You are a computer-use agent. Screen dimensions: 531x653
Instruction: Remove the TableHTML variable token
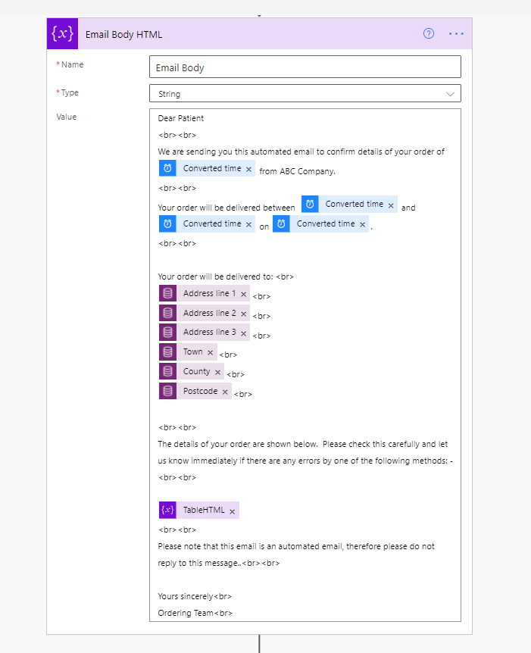pyautogui.click(x=233, y=511)
